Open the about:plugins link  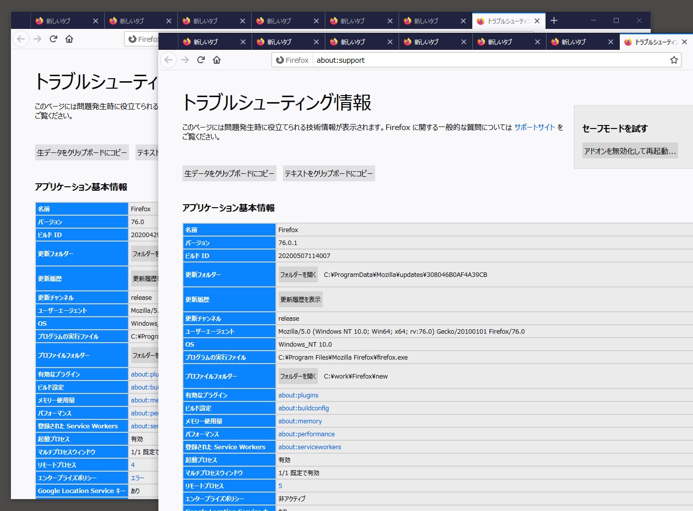click(x=298, y=395)
